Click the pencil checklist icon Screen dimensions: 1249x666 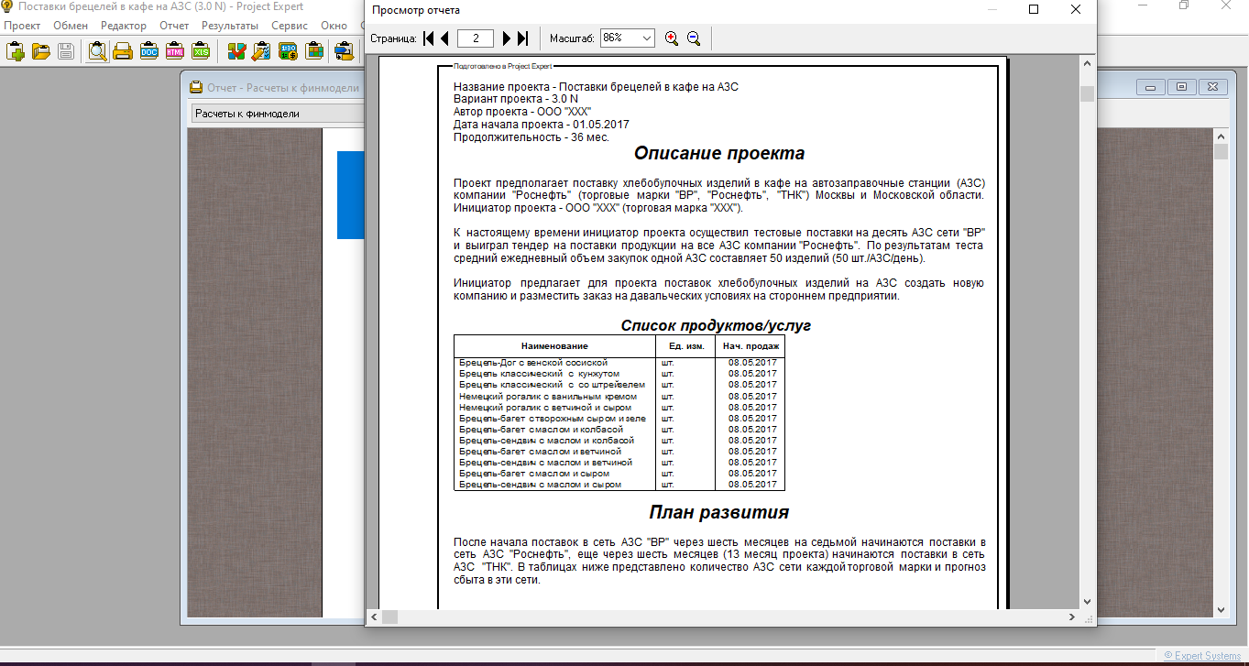coord(262,51)
